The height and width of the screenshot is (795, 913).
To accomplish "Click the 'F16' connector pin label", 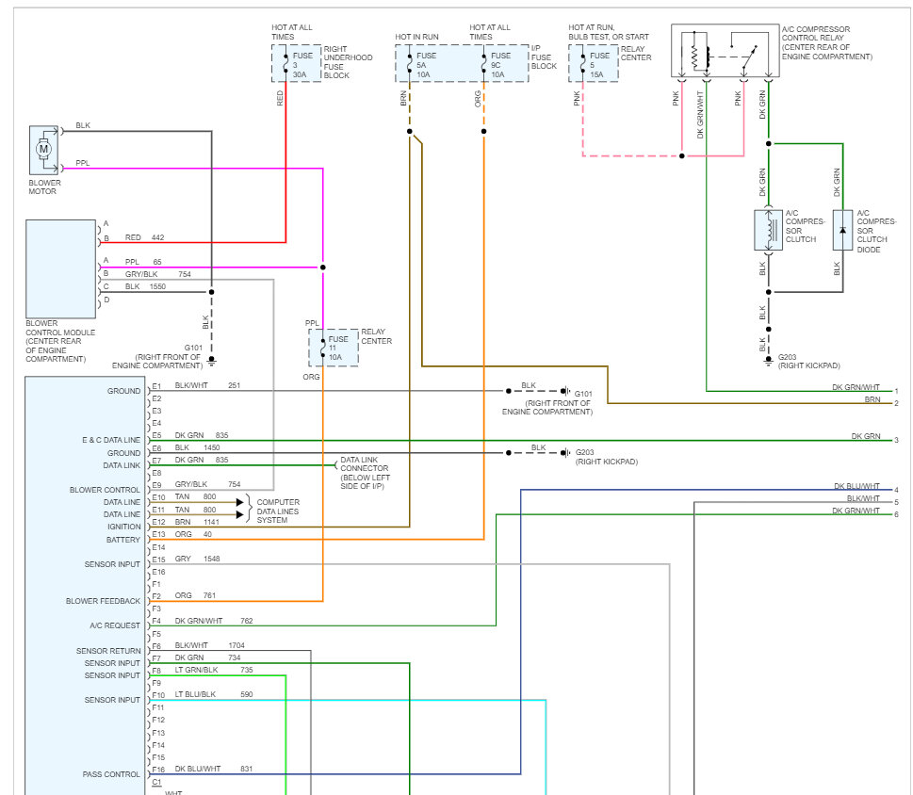I will pyautogui.click(x=158, y=770).
